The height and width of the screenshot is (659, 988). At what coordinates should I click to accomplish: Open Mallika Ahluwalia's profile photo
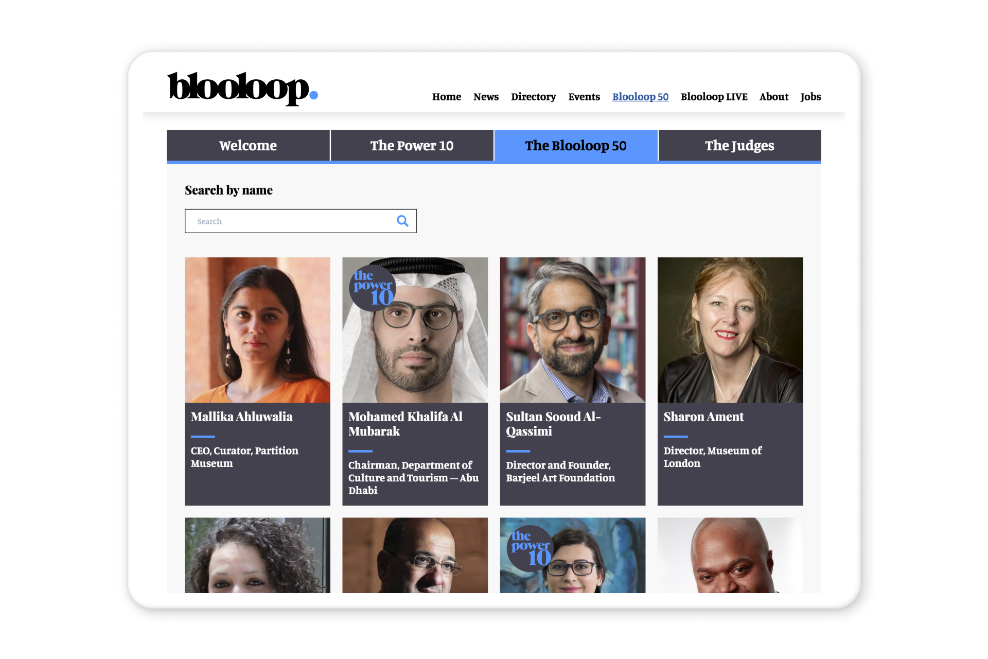[x=257, y=330]
